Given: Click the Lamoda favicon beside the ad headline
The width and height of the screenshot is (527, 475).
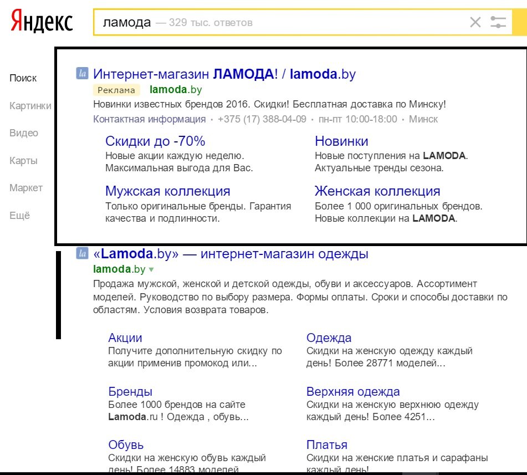Looking at the screenshot, I should click(81, 73).
